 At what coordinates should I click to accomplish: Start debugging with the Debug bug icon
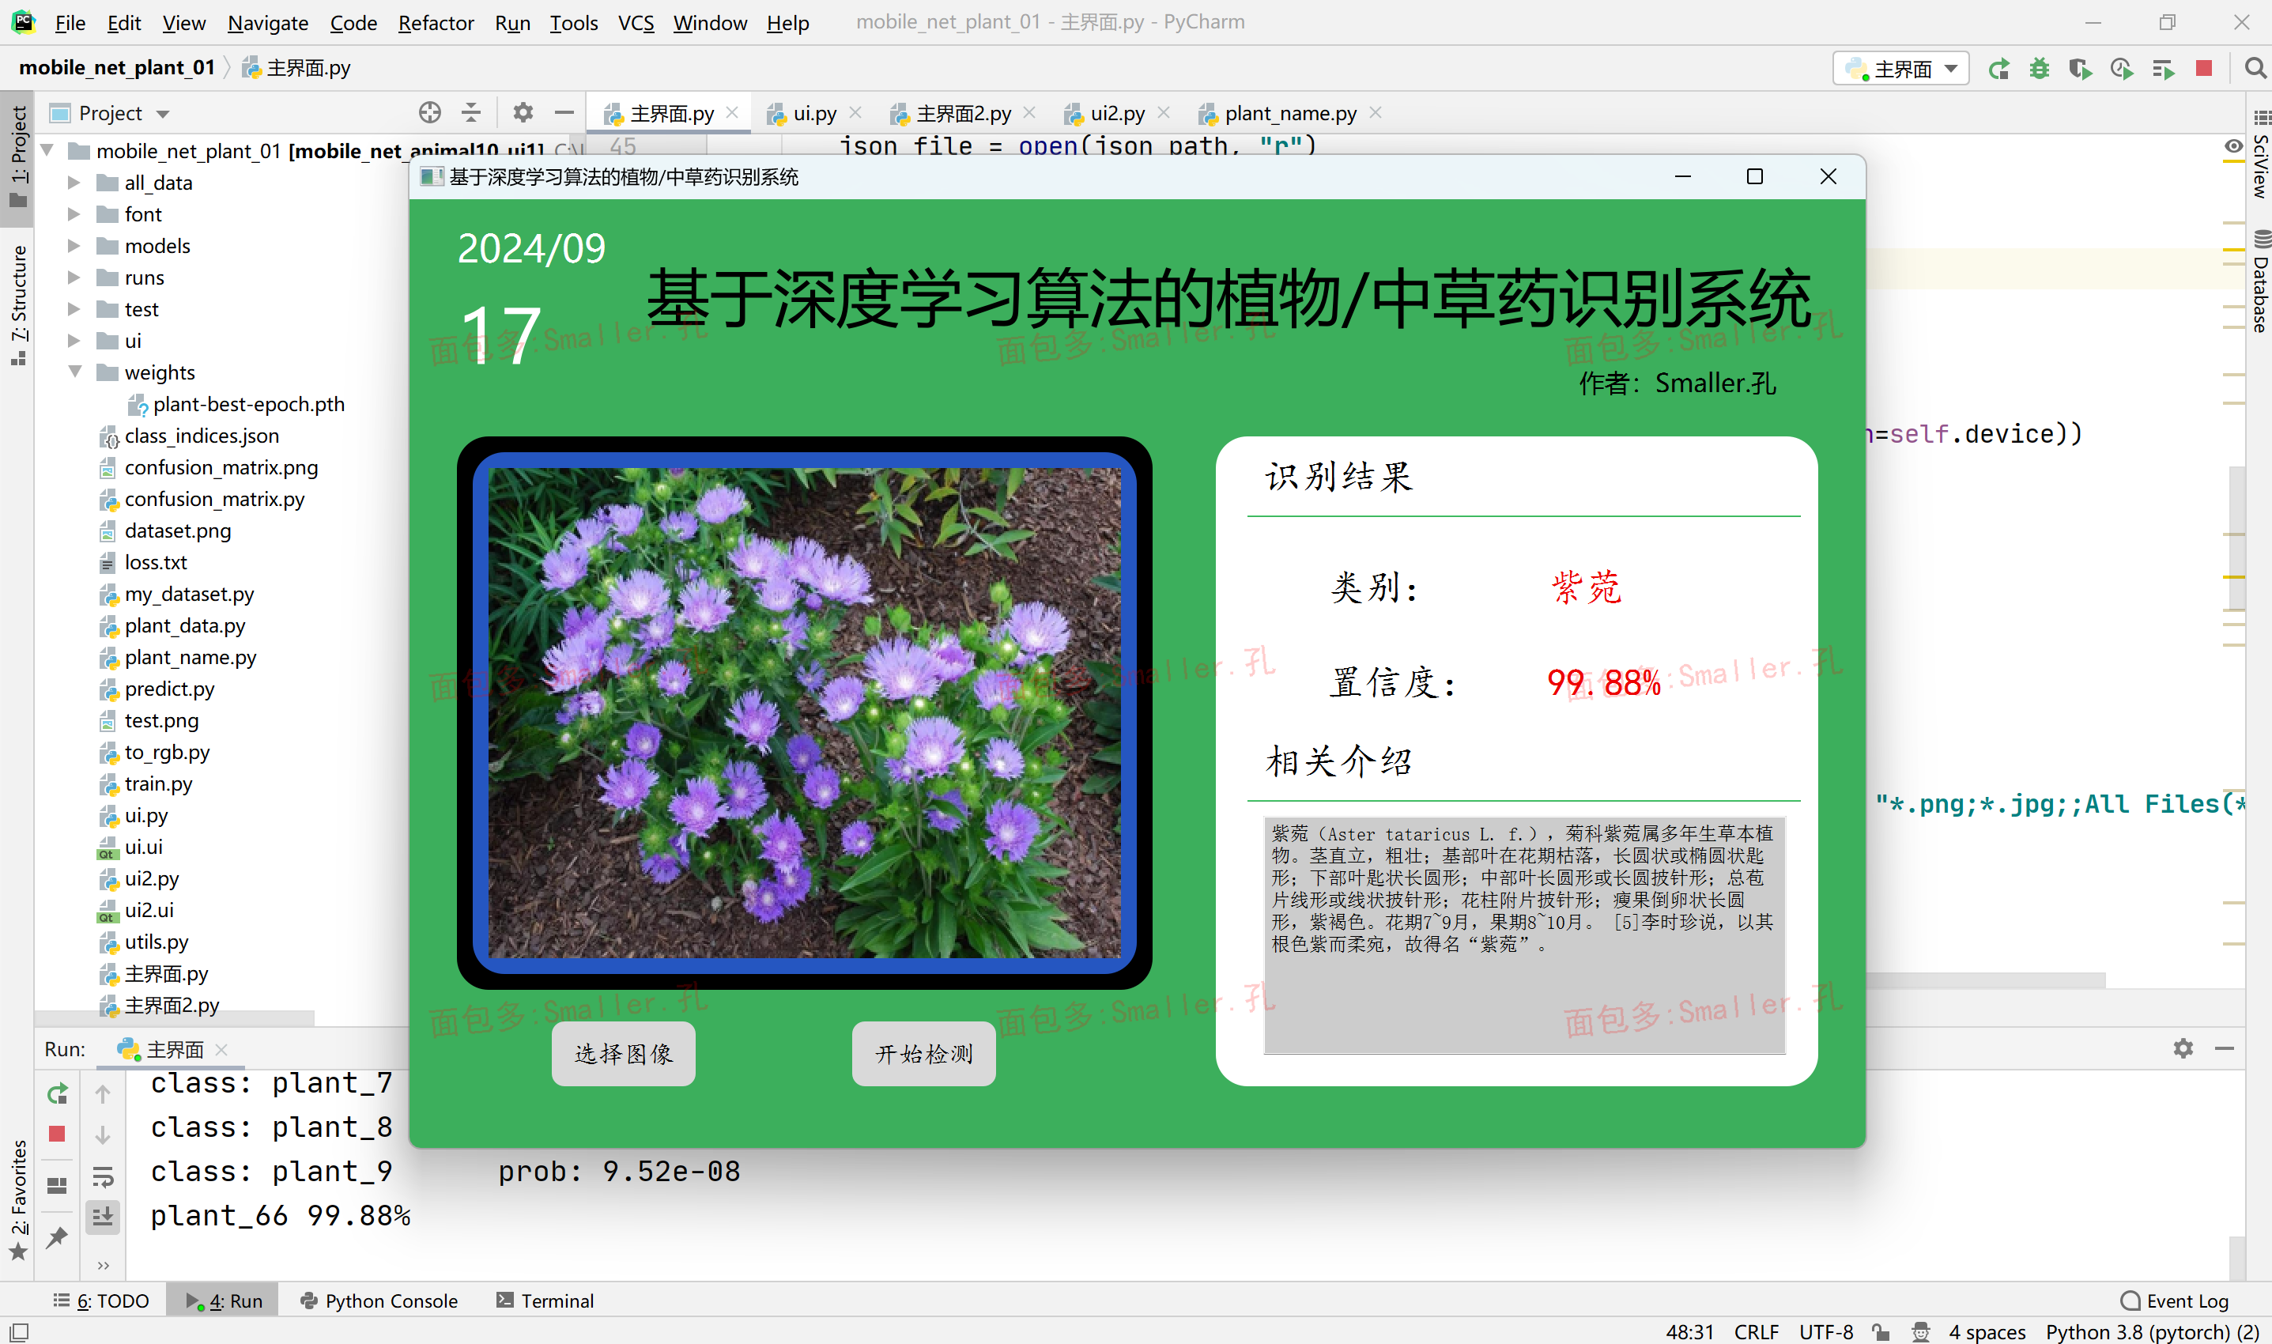tap(2040, 68)
